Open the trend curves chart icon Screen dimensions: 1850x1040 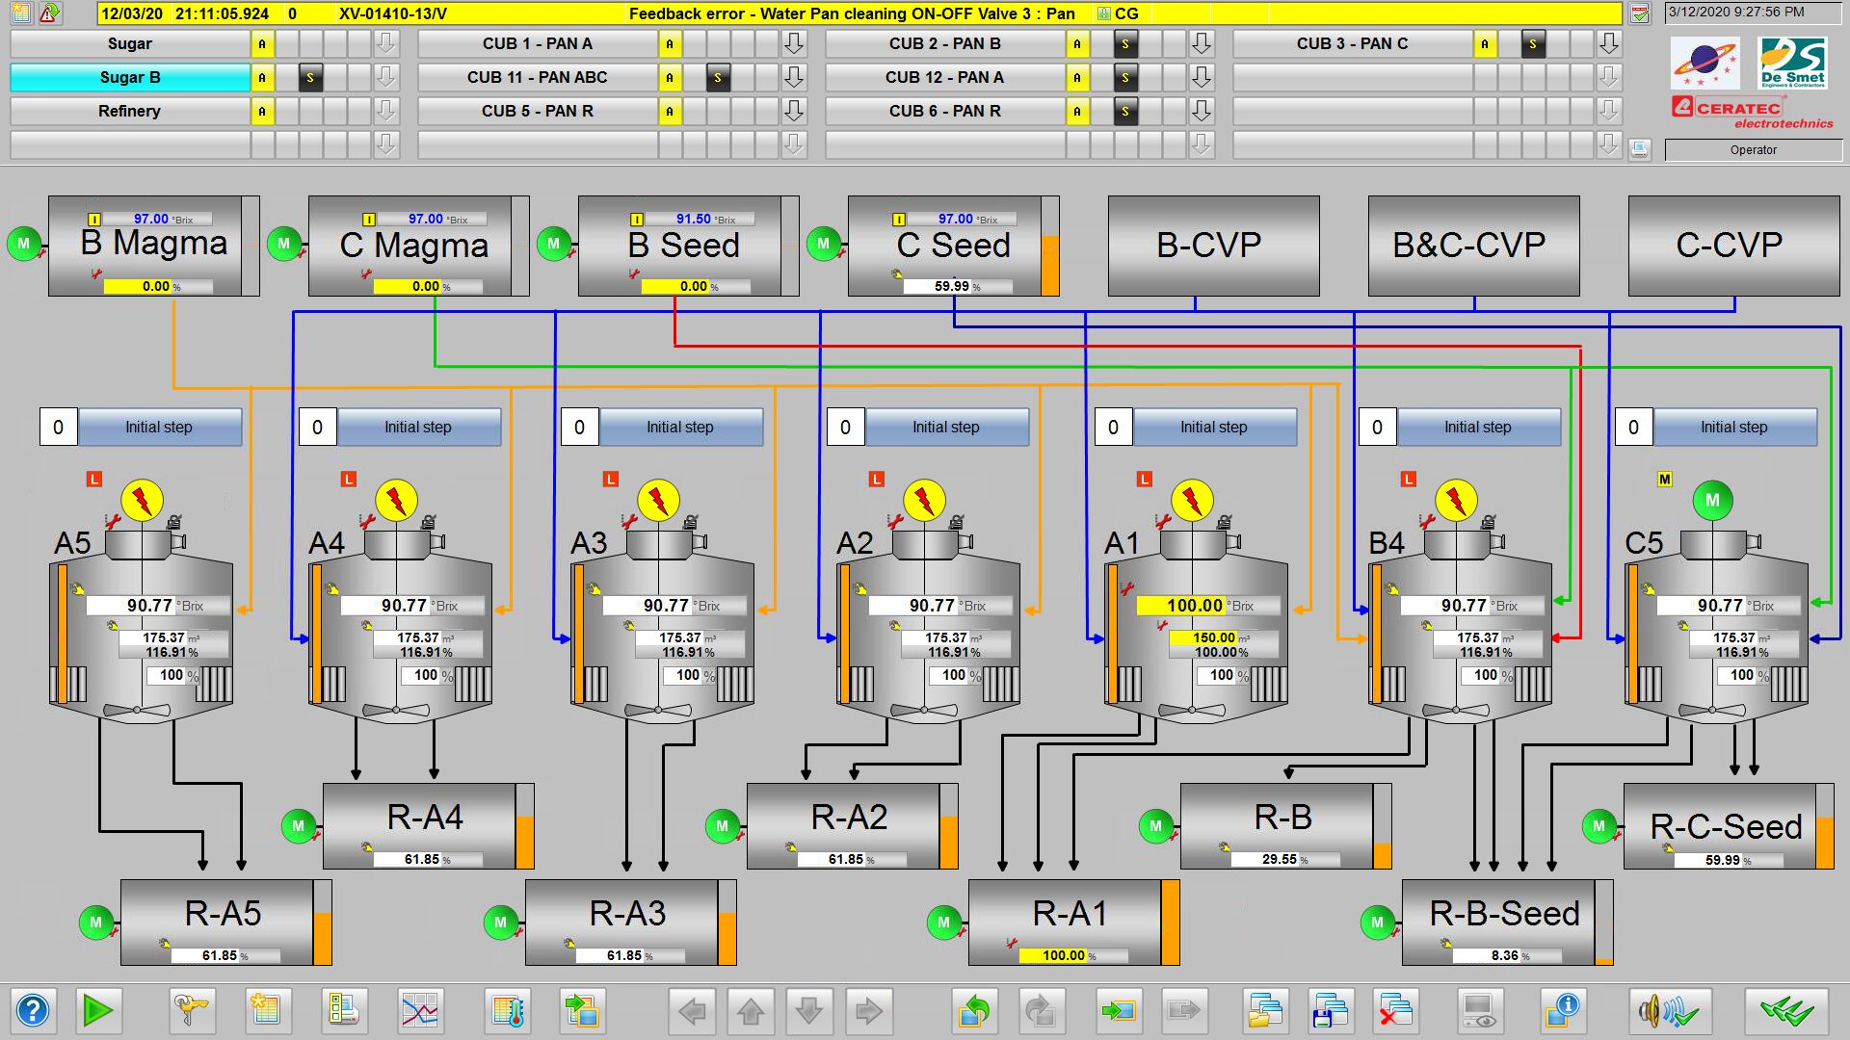(x=420, y=1011)
